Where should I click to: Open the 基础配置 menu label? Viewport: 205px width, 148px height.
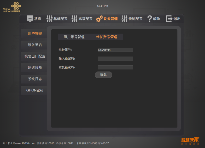60,19
